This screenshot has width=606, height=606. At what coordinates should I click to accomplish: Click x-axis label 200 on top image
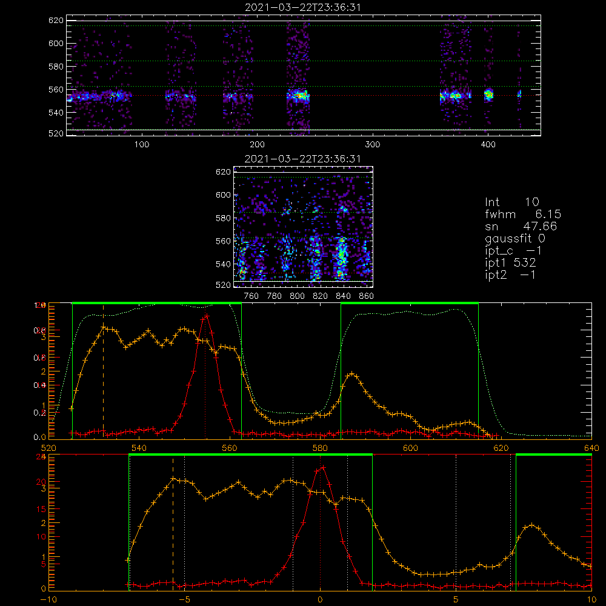pyautogui.click(x=257, y=145)
